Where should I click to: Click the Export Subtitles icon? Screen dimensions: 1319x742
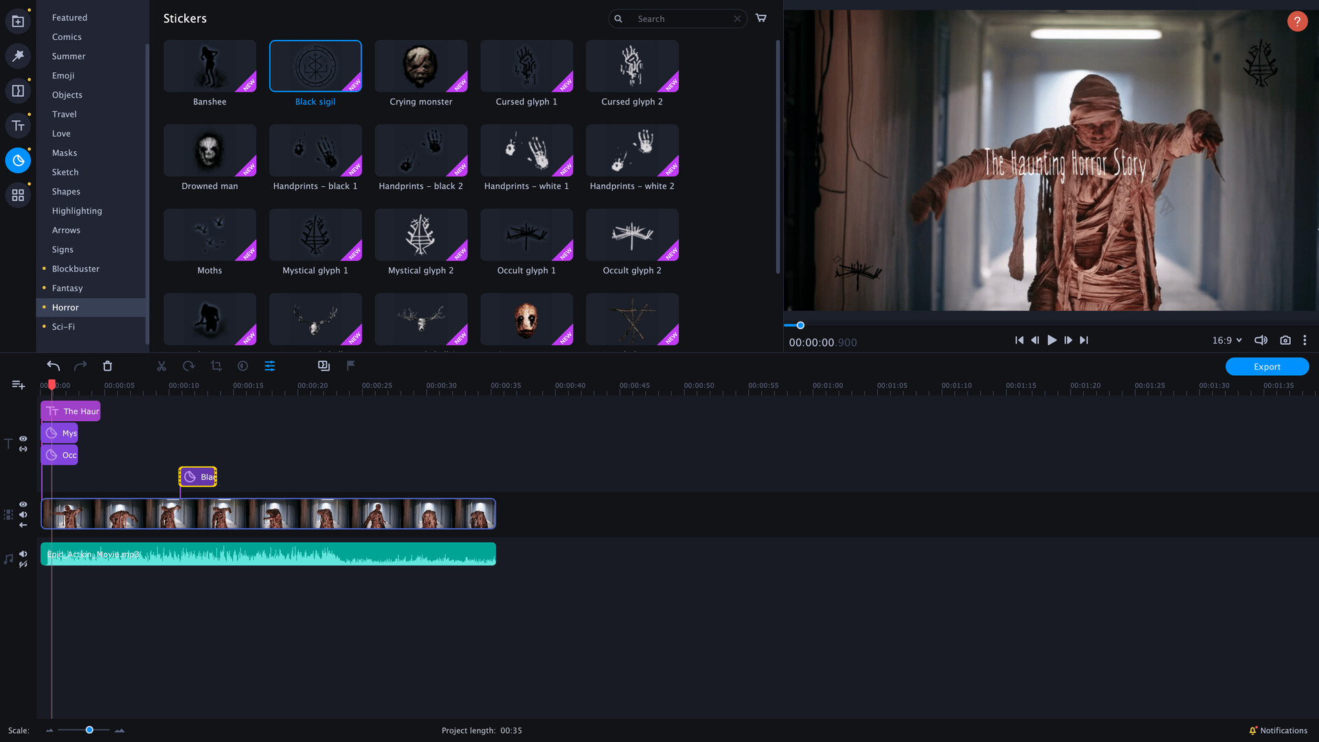point(324,365)
